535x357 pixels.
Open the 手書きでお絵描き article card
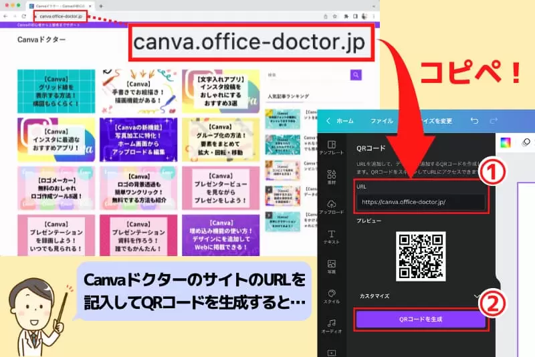point(138,92)
